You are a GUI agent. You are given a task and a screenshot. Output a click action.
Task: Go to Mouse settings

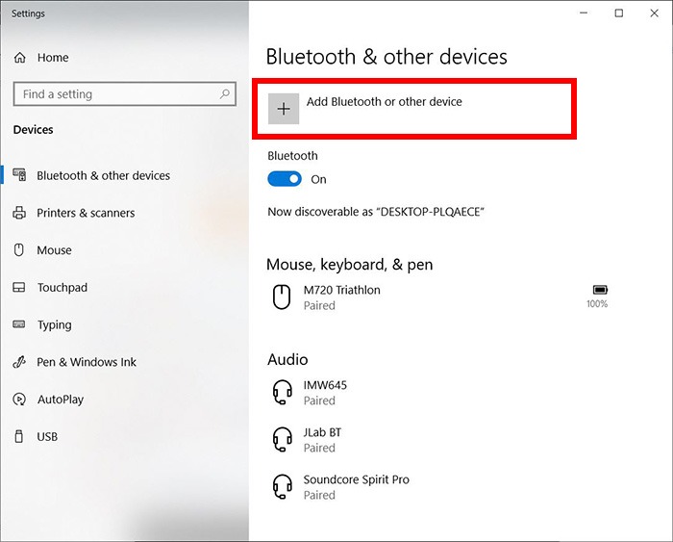coord(124,250)
